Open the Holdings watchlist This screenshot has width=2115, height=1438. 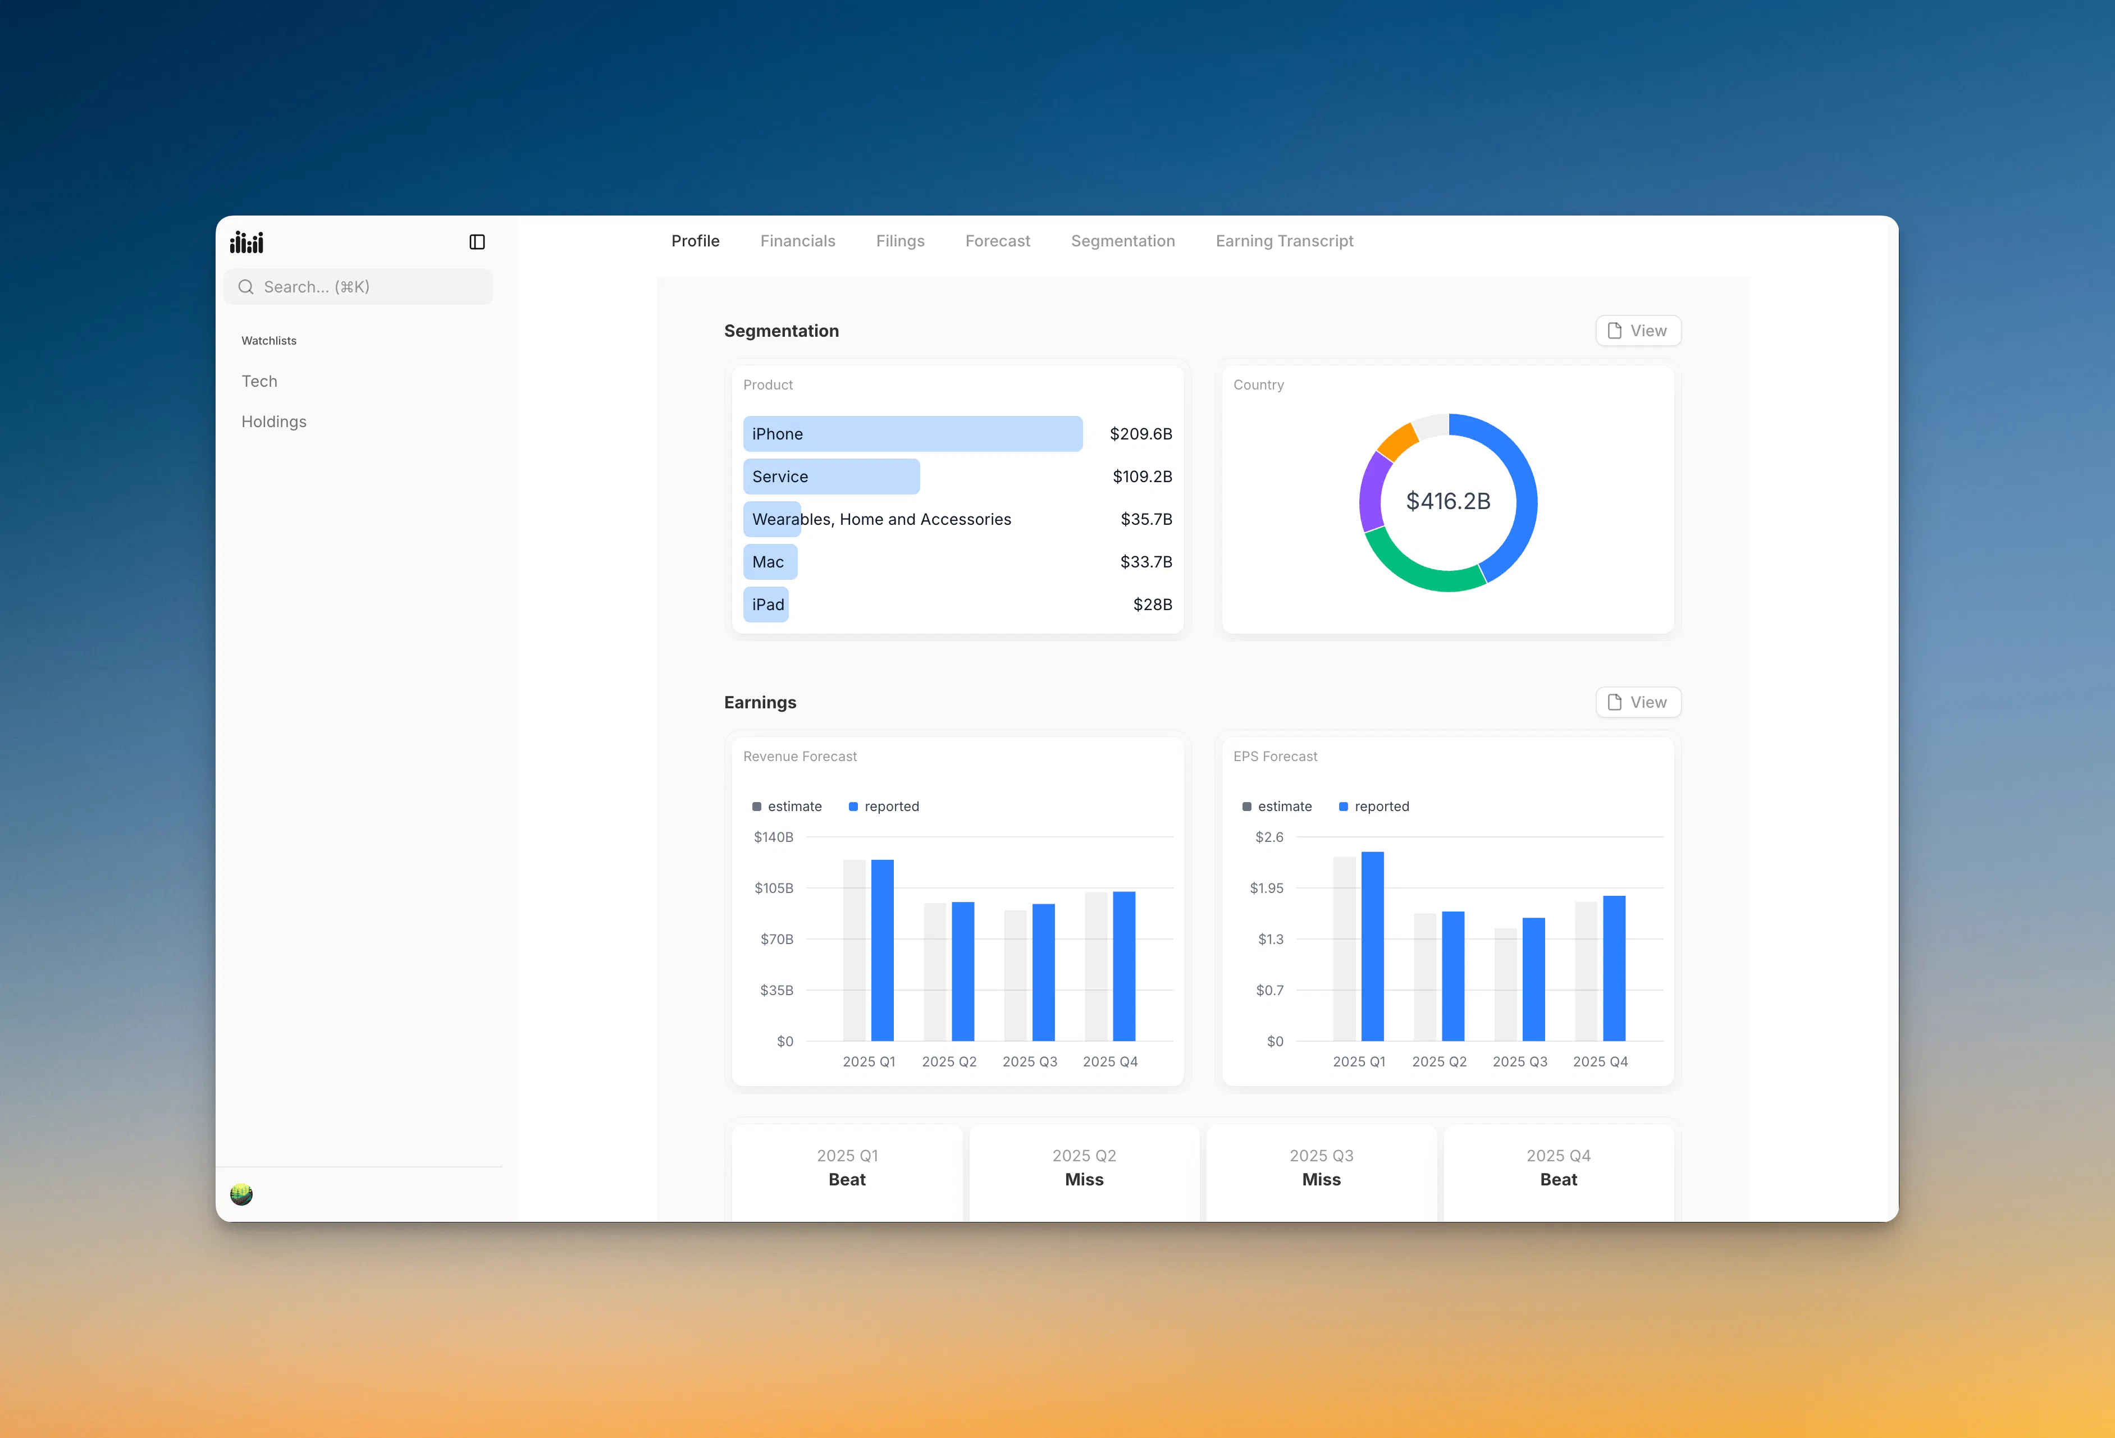click(x=274, y=422)
